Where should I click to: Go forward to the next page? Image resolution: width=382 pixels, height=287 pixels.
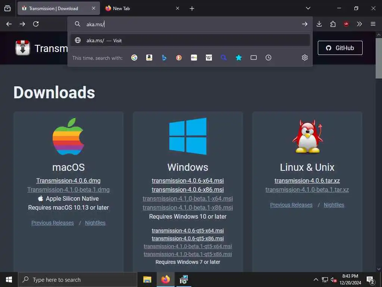click(22, 24)
